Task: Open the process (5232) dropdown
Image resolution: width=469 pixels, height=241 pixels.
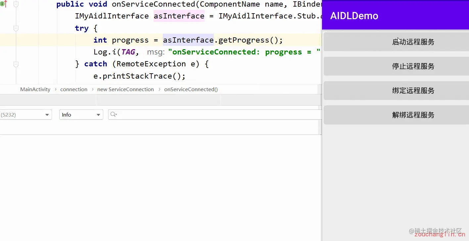Action: pyautogui.click(x=25, y=115)
